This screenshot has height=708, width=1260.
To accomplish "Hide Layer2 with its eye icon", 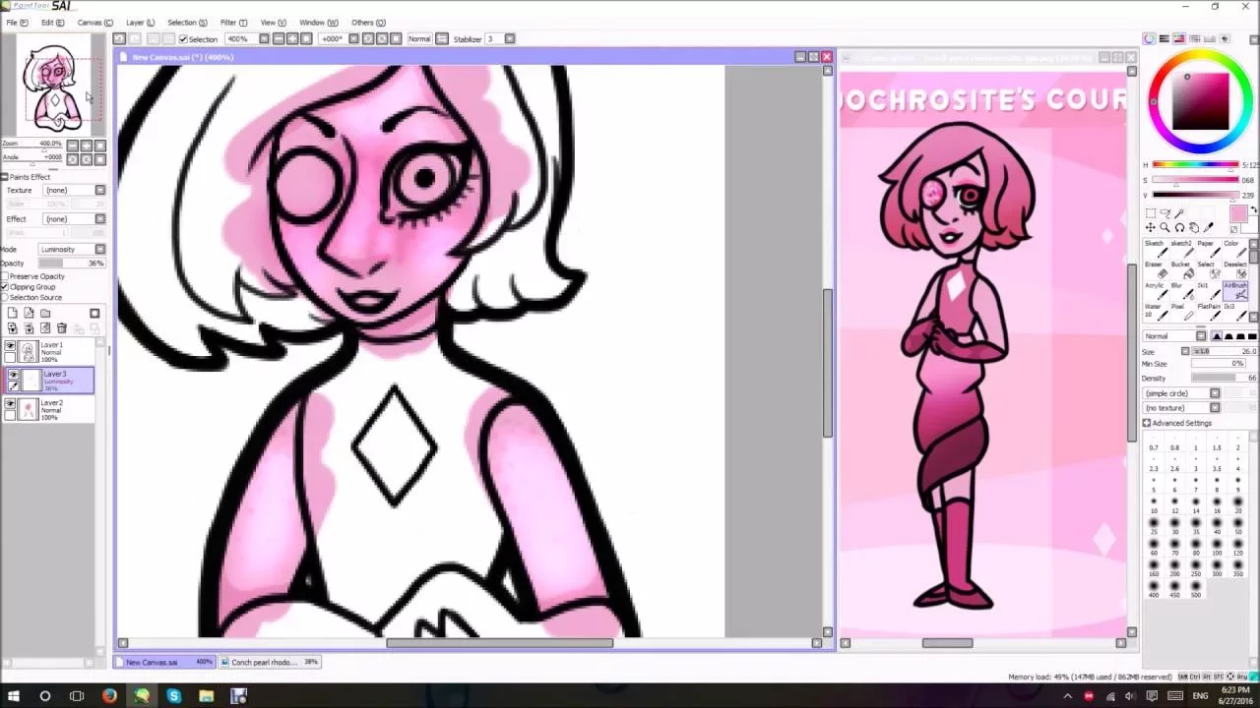I will tap(11, 404).
